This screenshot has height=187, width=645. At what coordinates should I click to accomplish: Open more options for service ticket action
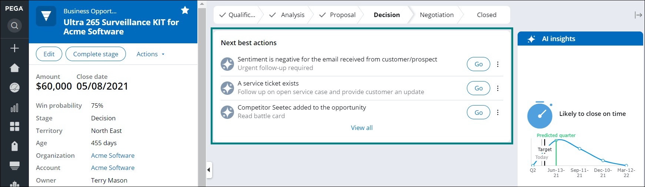coord(498,88)
